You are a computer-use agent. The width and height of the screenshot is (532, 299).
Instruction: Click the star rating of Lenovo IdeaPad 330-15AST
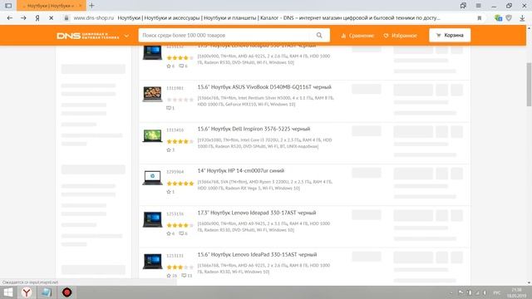[180, 267]
